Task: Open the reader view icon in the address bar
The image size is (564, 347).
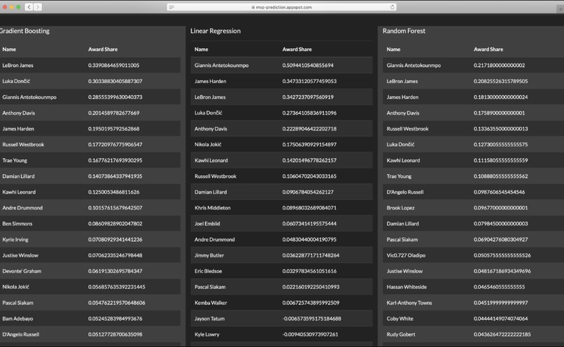Action: pos(171,7)
